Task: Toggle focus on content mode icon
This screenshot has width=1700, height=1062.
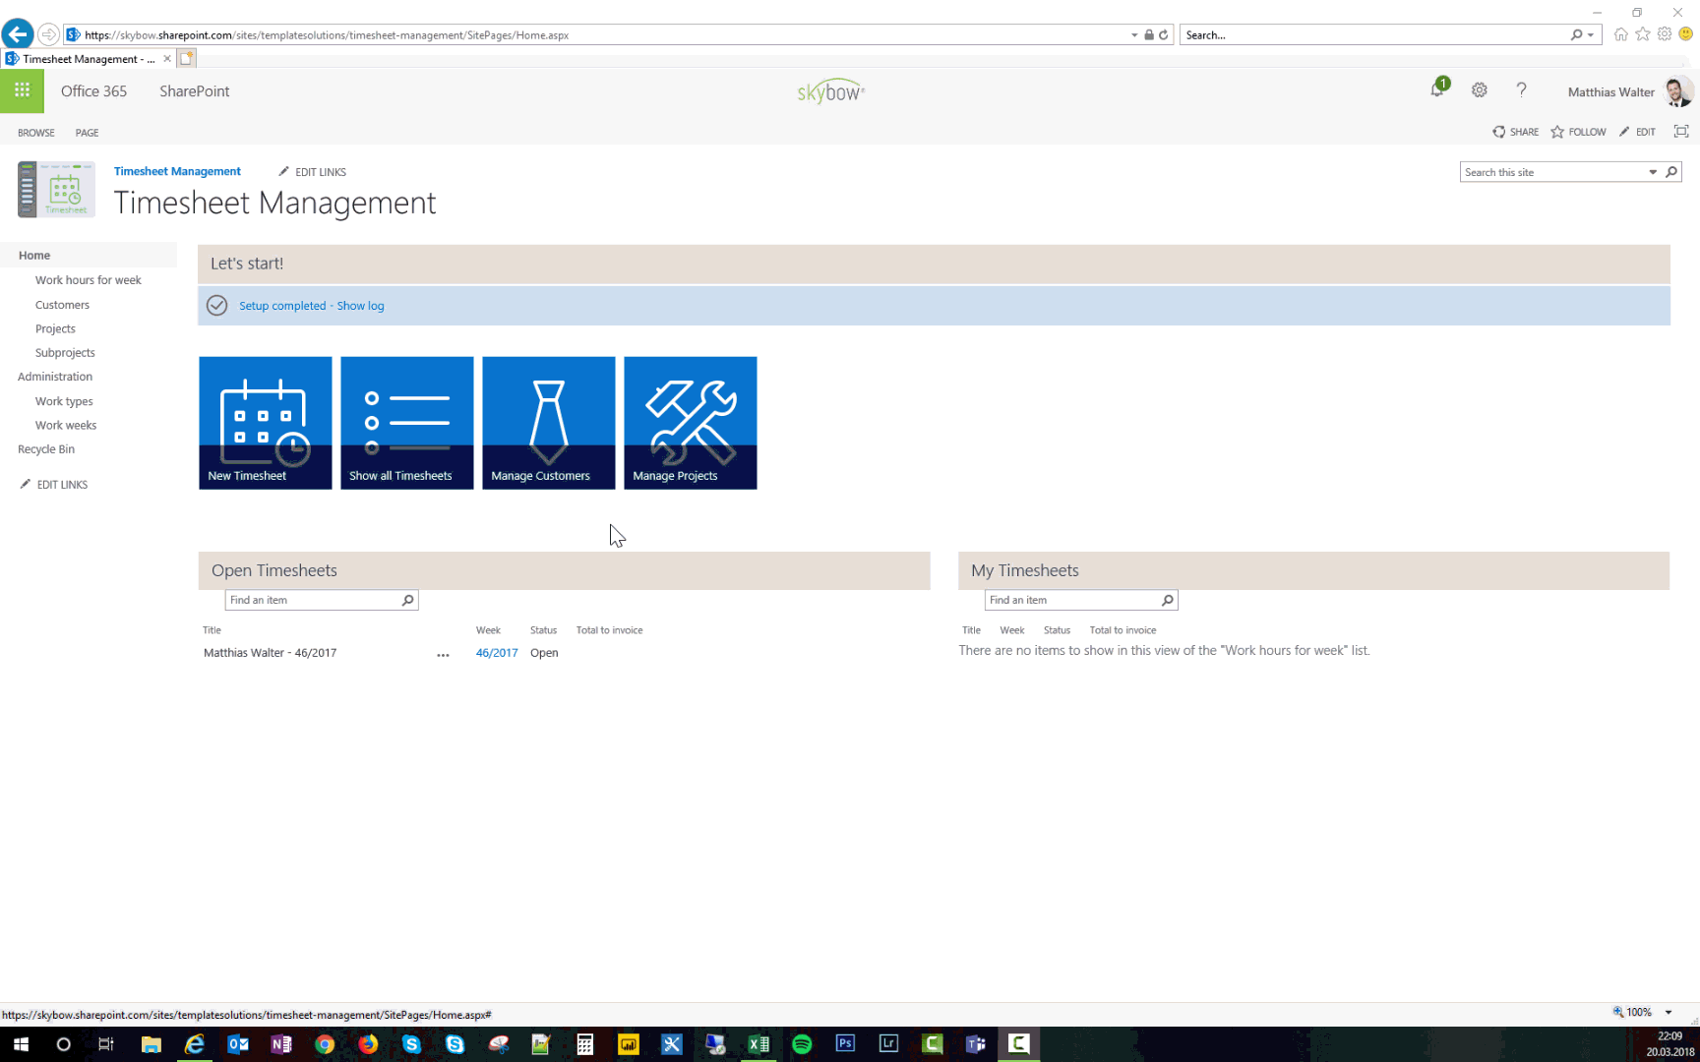Action: coord(1681,132)
